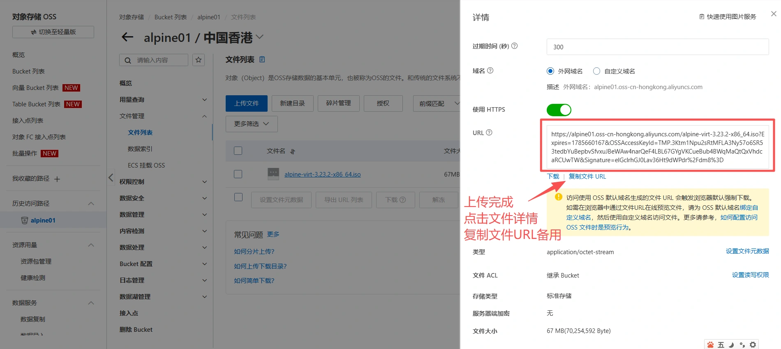Click the help icon next to 过期时间 (秒)
The image size is (781, 349).
[514, 46]
